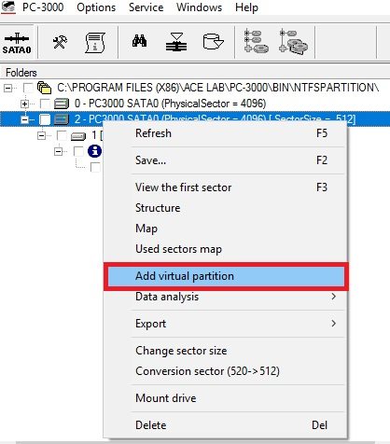Viewport: 390px width, 444px height.
Task: Collapse the root C:\PROGRAM FILES tree node
Action: [8, 88]
